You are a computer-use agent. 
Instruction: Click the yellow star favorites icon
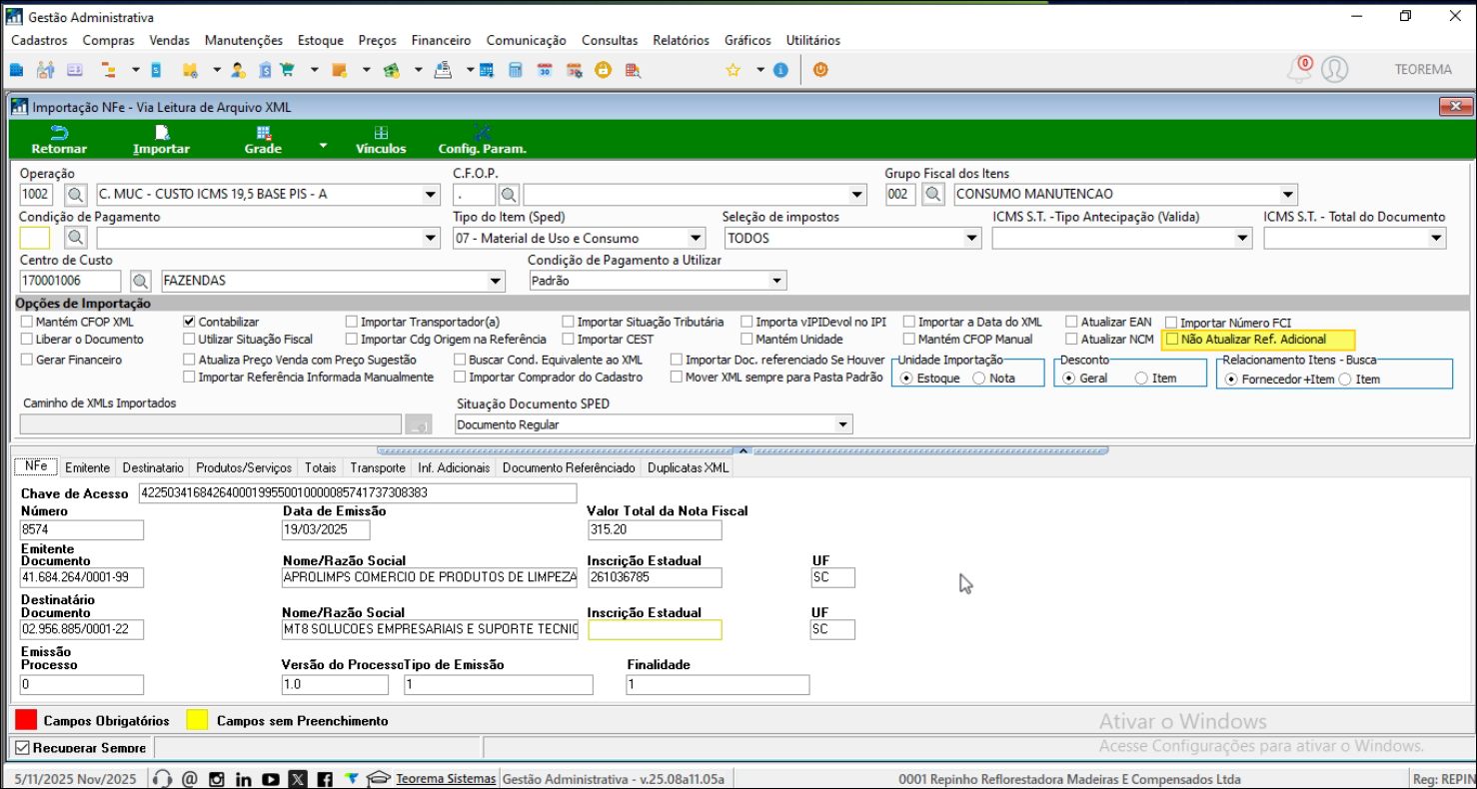pos(733,70)
